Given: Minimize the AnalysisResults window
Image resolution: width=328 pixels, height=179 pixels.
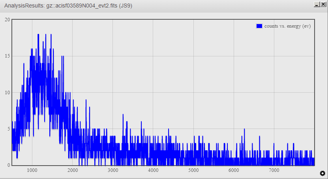Looking at the screenshot, I should pyautogui.click(x=317, y=4).
